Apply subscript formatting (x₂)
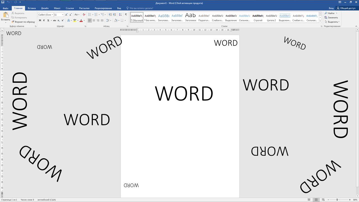The image size is (359, 202). coord(58,20)
